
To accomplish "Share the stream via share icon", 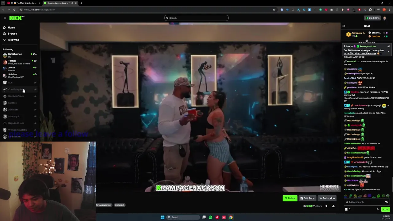I will (x=326, y=206).
